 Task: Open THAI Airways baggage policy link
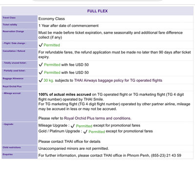coord(118,80)
